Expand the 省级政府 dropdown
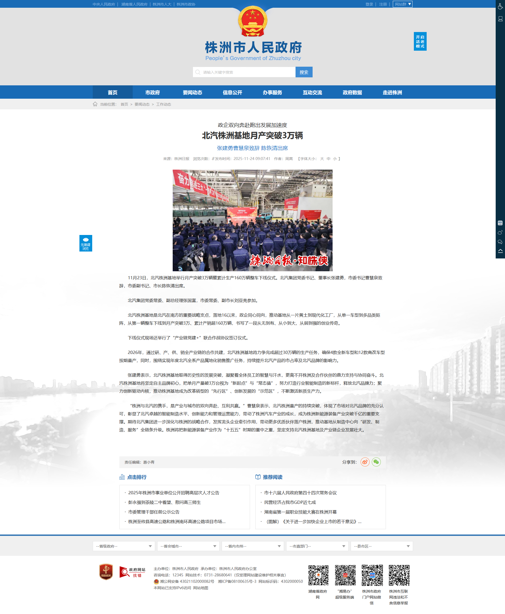The height and width of the screenshot is (614, 505). pos(124,546)
